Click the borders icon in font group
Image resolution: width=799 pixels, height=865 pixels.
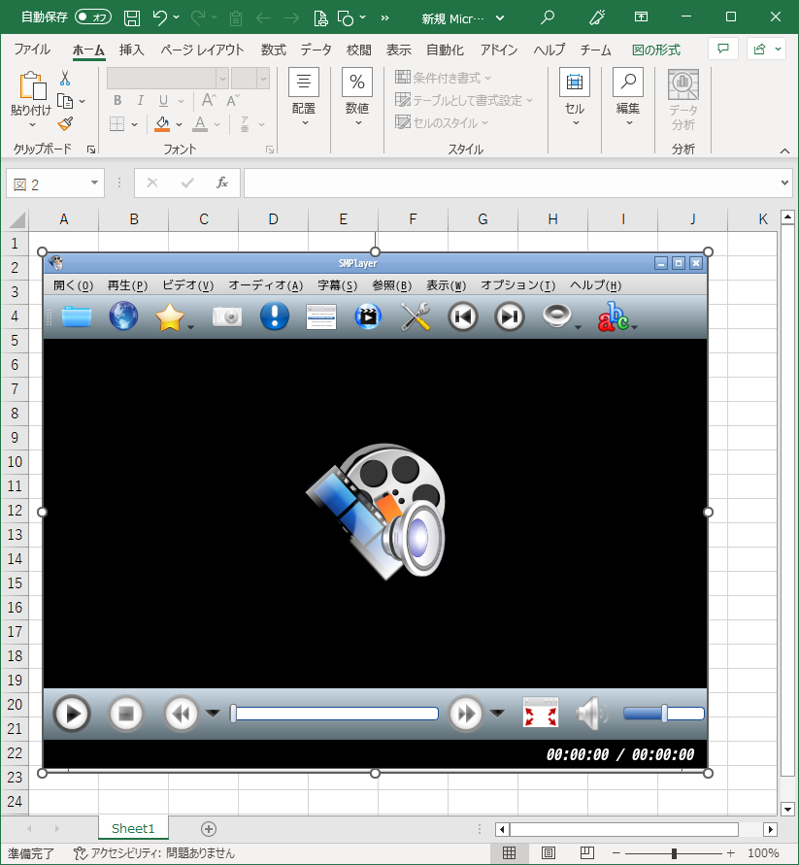[x=117, y=124]
